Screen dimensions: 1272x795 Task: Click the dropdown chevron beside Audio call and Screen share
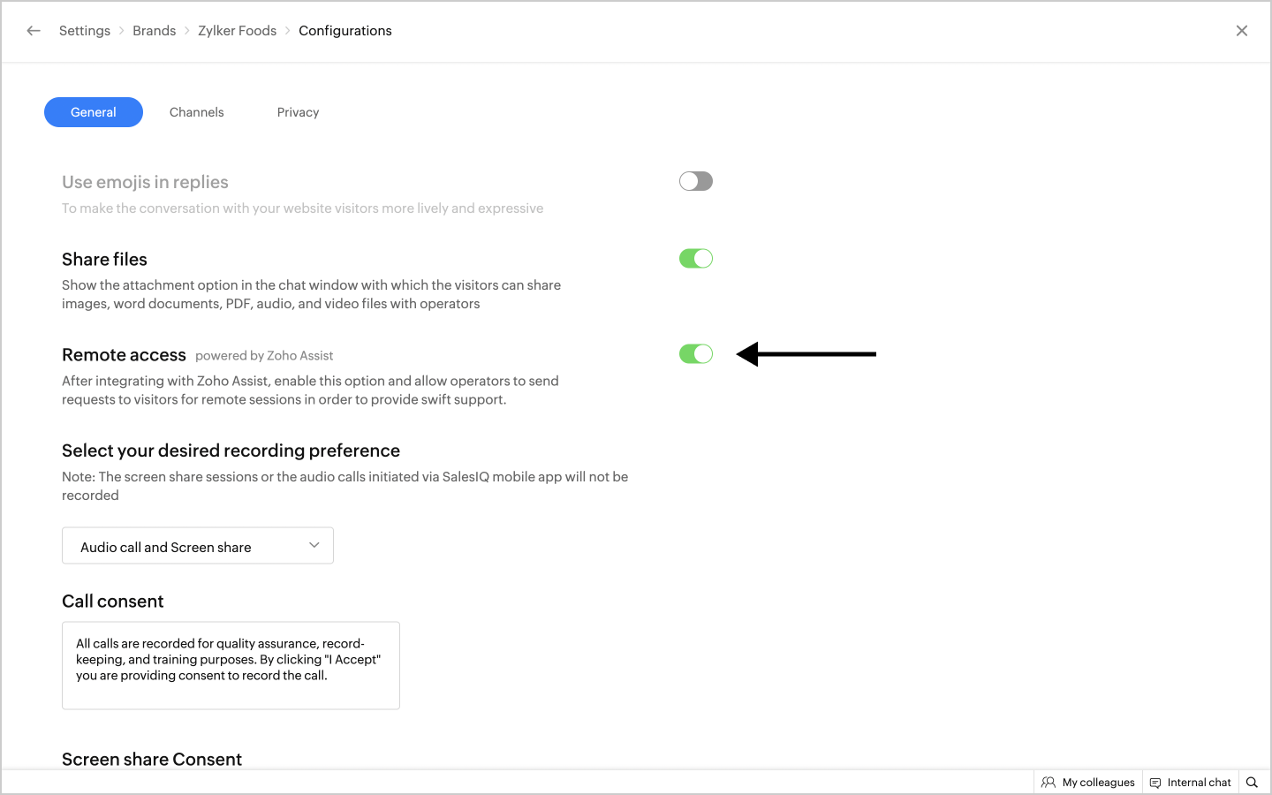point(314,545)
